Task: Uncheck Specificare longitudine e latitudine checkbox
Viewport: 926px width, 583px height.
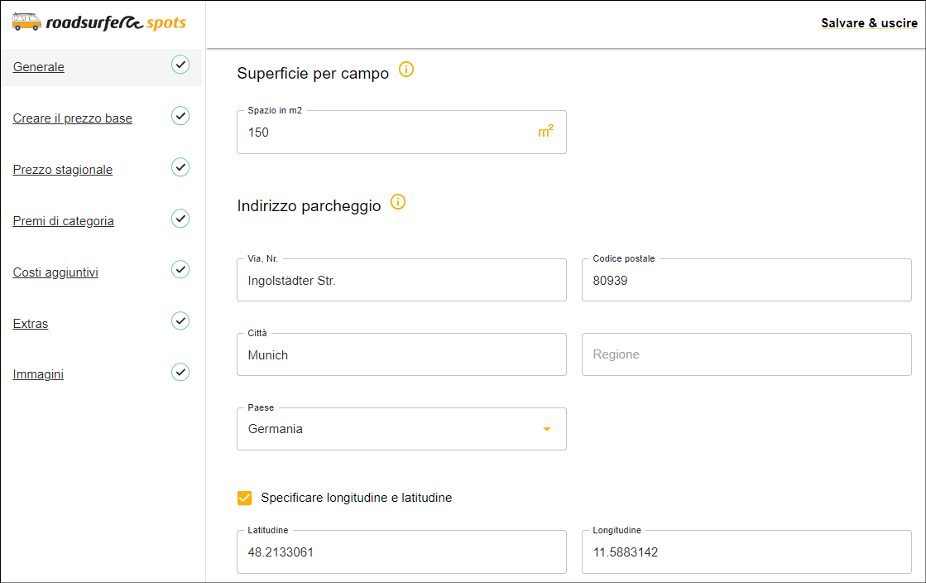Action: [x=244, y=498]
